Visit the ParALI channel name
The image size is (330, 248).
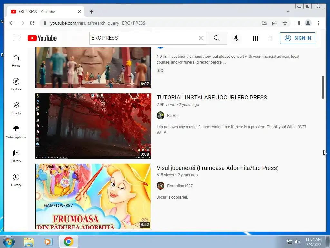pyautogui.click(x=173, y=116)
